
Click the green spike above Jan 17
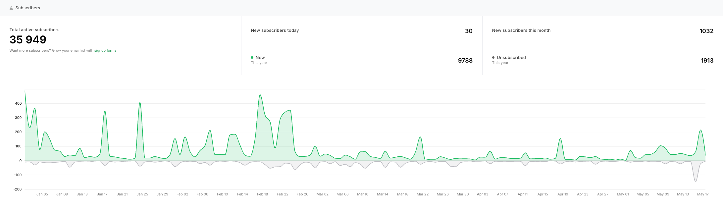click(105, 111)
